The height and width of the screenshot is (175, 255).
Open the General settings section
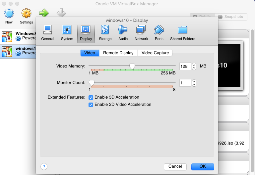[x=48, y=33]
